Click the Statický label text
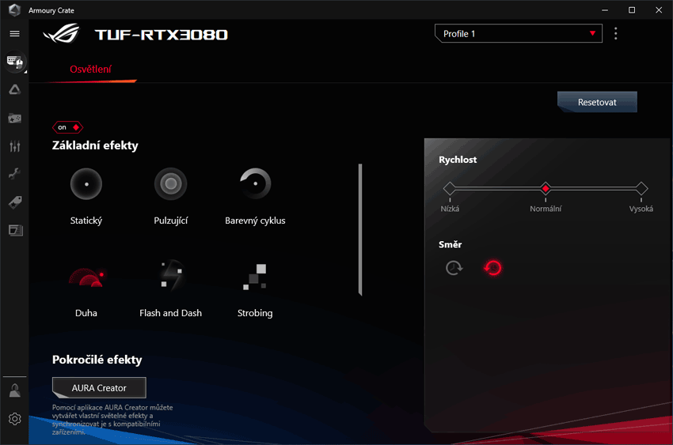Image resolution: width=673 pixels, height=445 pixels. coord(86,221)
